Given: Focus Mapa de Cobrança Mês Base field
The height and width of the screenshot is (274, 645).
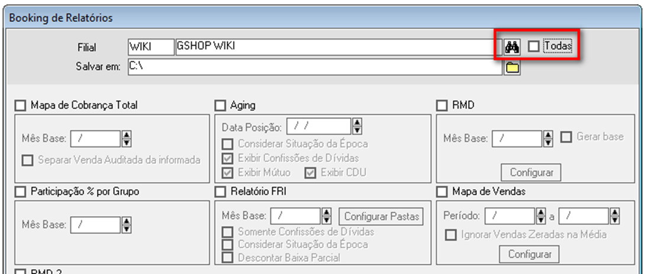Looking at the screenshot, I should pos(95,139).
